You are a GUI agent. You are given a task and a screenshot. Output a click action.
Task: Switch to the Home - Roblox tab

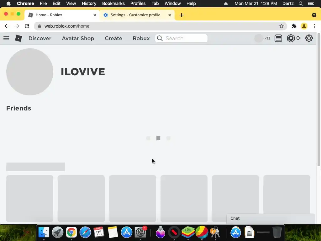point(62,15)
